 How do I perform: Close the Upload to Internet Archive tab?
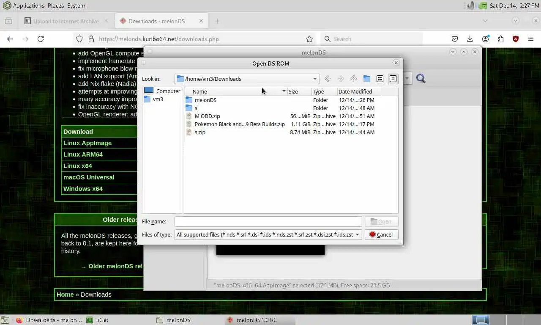(x=106, y=21)
